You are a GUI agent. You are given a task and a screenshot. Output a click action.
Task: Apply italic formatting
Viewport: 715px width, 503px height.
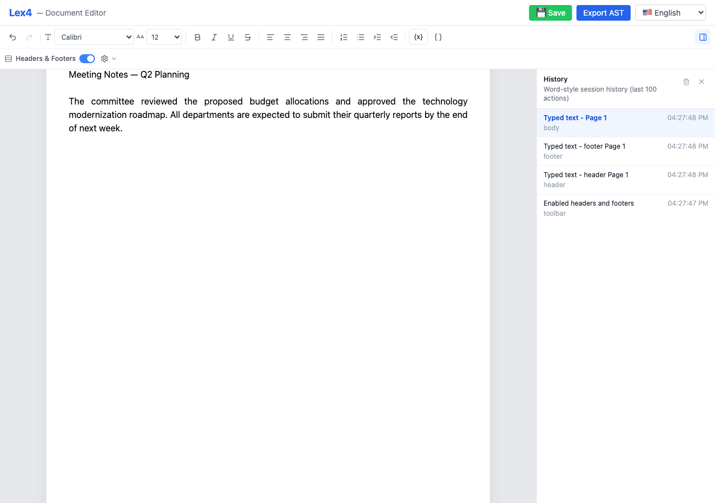point(214,37)
